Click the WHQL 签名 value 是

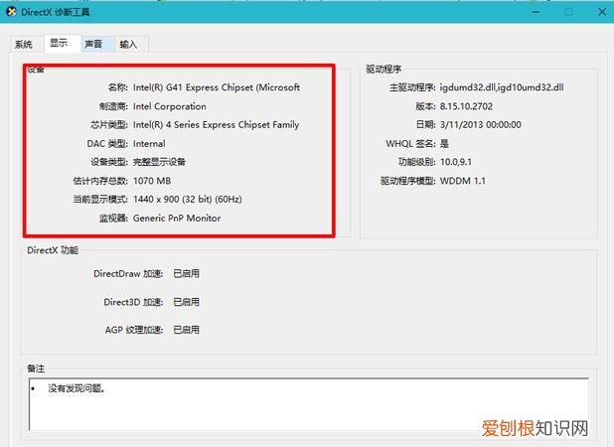click(444, 143)
